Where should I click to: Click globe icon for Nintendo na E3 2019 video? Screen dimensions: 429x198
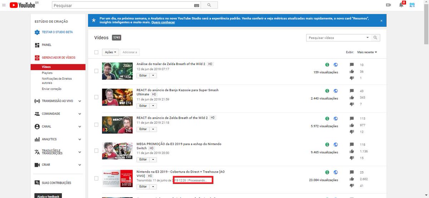click(335, 172)
